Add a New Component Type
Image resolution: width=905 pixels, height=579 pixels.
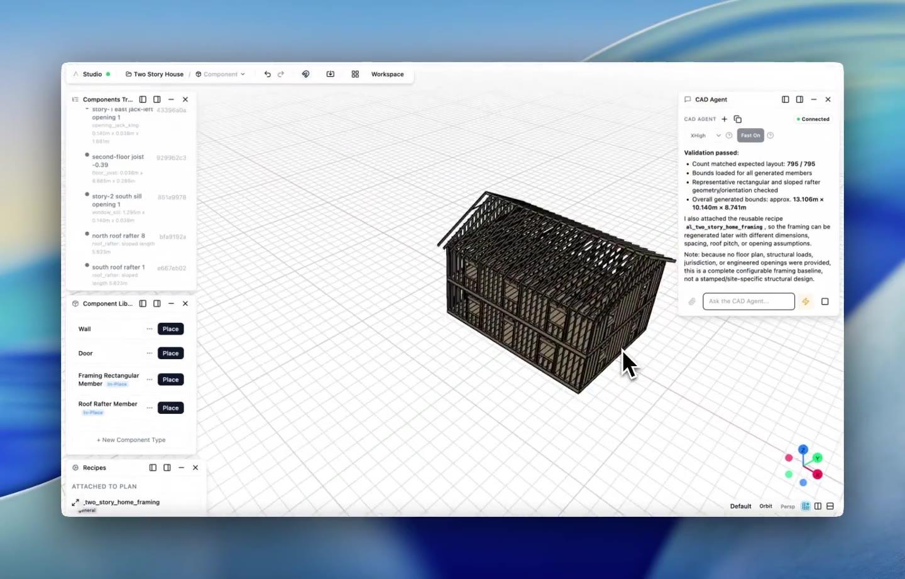131,440
